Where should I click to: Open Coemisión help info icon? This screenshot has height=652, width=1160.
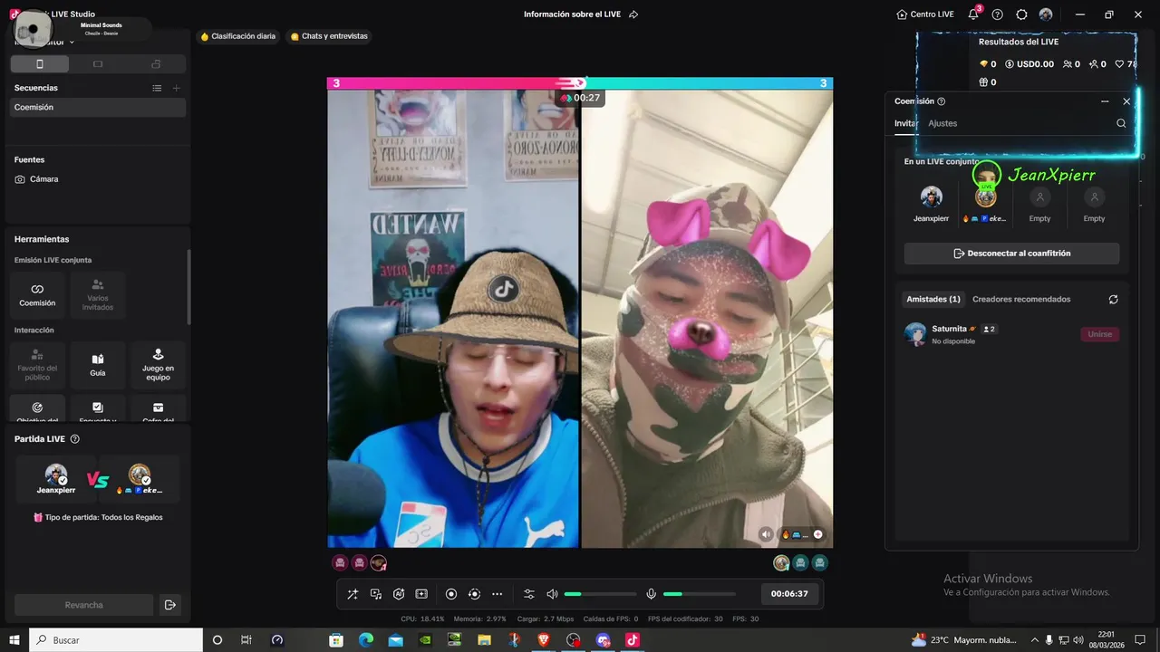[x=942, y=101]
